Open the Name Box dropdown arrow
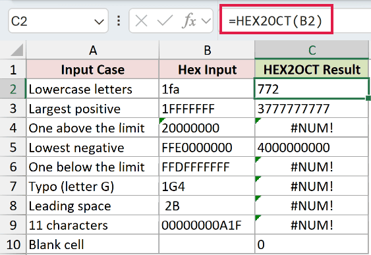 click(99, 22)
